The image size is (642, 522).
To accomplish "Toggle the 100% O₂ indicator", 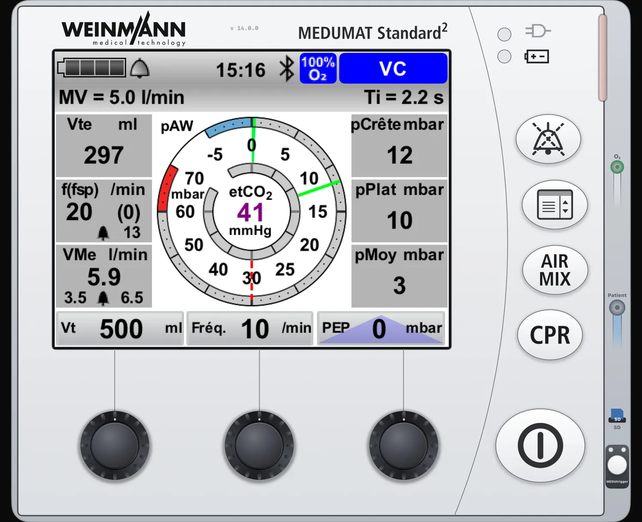I will coord(318,68).
